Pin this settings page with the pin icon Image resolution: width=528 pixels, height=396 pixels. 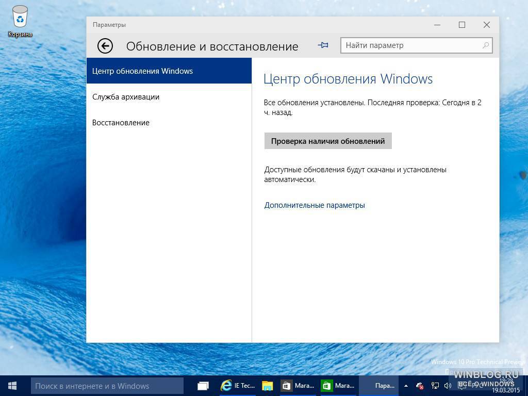[x=323, y=45]
